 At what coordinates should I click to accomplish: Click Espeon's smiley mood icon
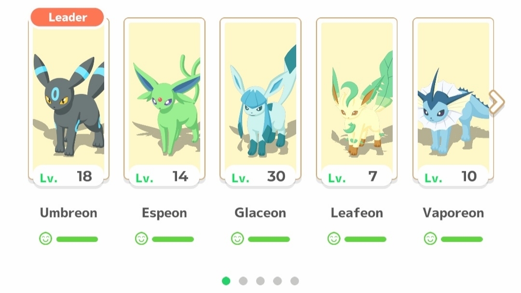(x=141, y=238)
